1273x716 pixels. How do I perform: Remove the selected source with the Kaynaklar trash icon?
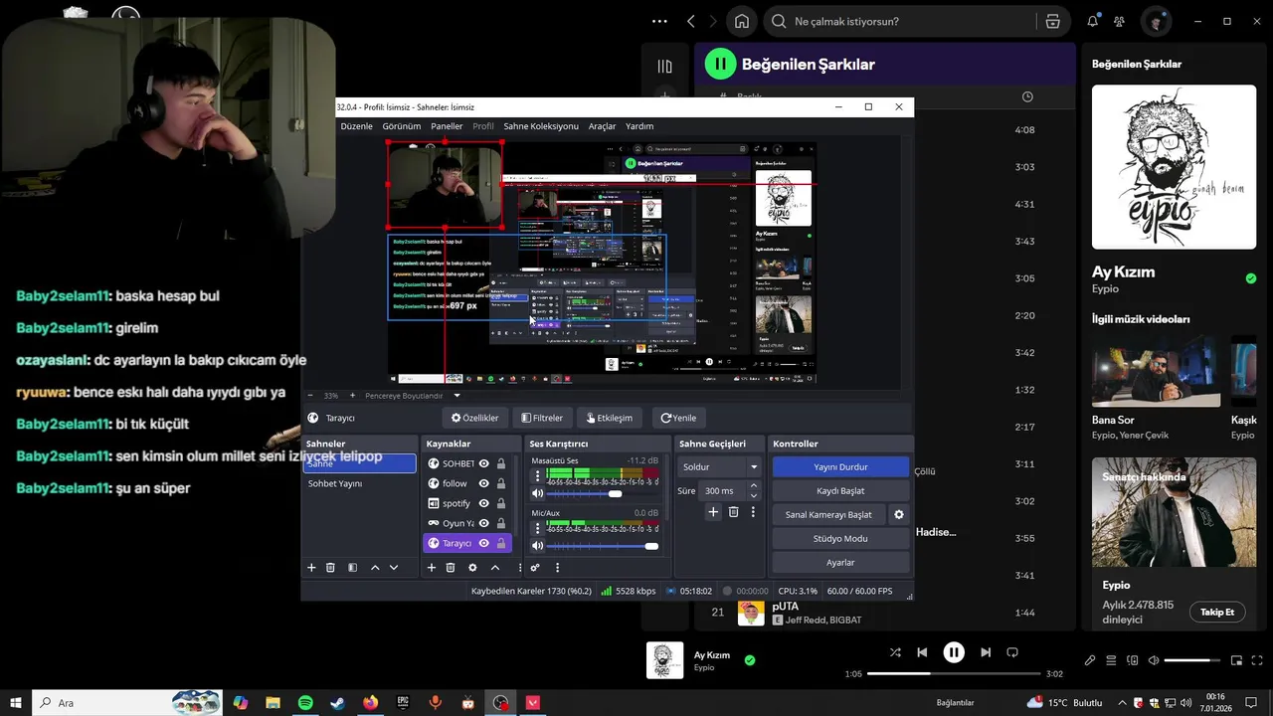[451, 568]
